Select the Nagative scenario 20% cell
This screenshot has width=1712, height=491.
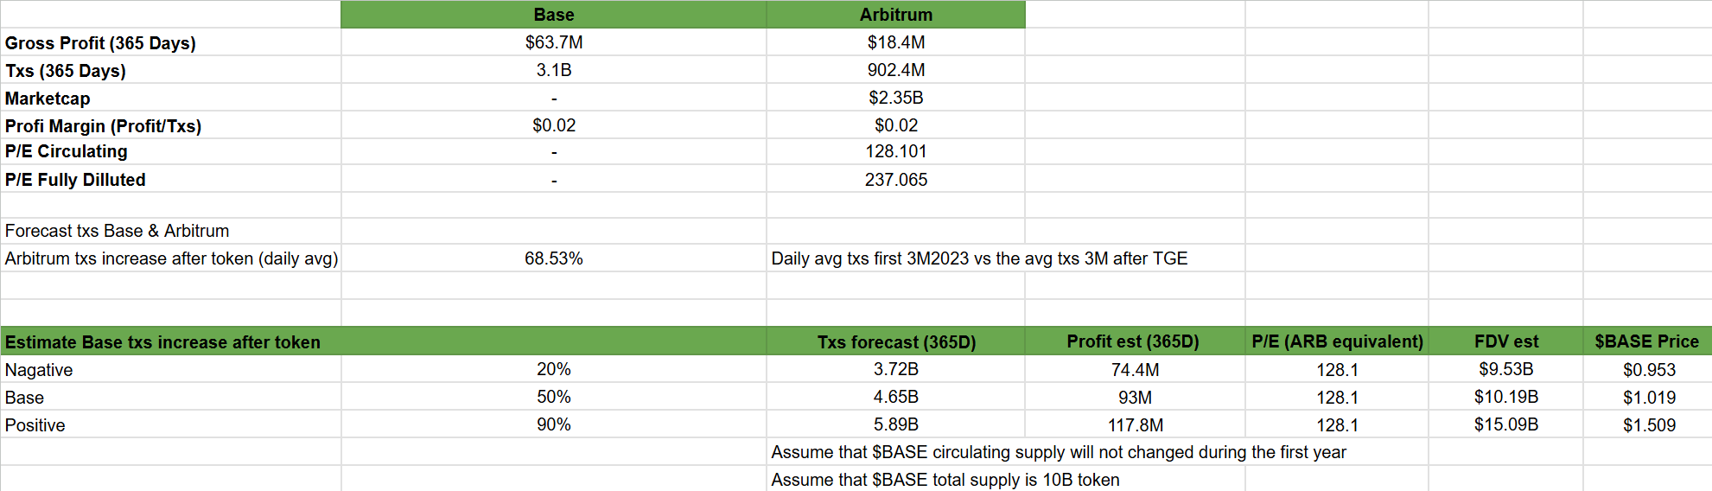553,369
